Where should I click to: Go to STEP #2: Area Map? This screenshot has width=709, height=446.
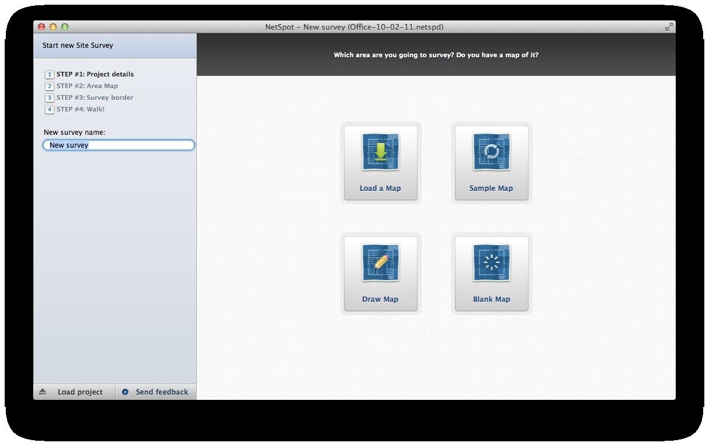[87, 86]
